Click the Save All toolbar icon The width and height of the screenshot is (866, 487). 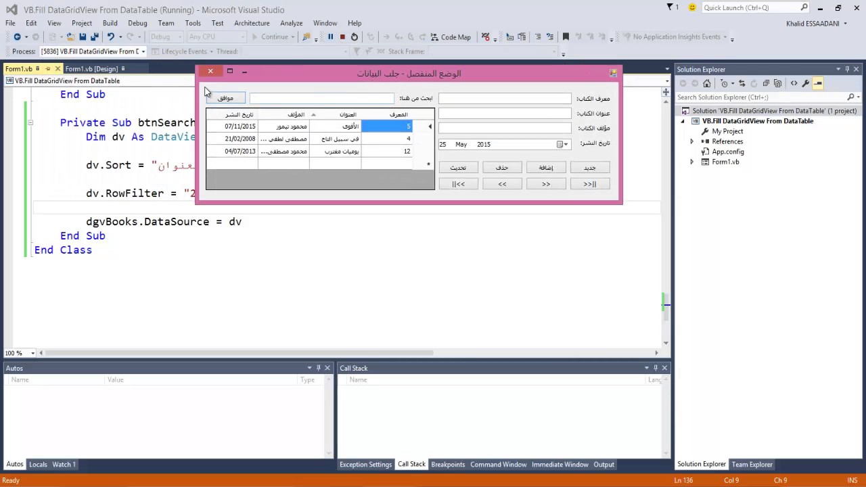(94, 37)
